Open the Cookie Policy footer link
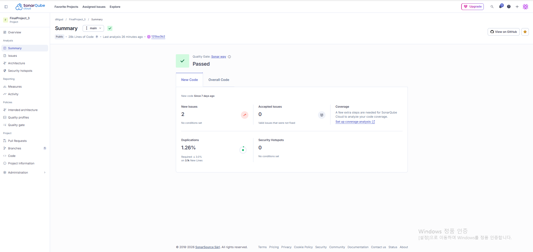 tap(303, 247)
